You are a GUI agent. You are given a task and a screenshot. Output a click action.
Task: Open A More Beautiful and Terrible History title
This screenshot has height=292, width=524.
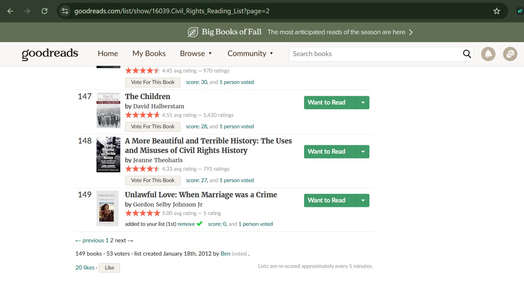208,146
